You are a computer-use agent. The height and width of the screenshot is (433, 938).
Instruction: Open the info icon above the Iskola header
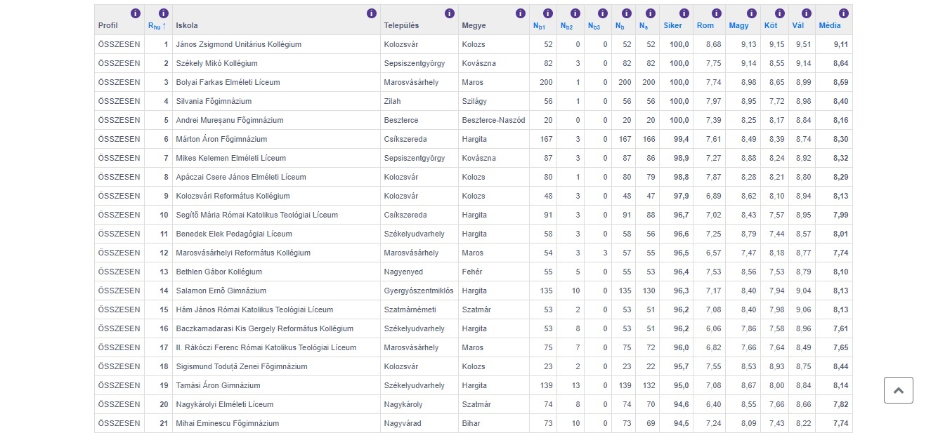(x=372, y=13)
